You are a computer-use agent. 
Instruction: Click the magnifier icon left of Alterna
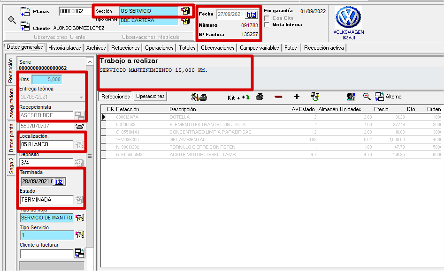367,97
